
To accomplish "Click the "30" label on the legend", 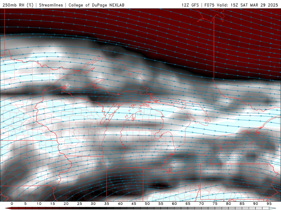I will [93, 204].
